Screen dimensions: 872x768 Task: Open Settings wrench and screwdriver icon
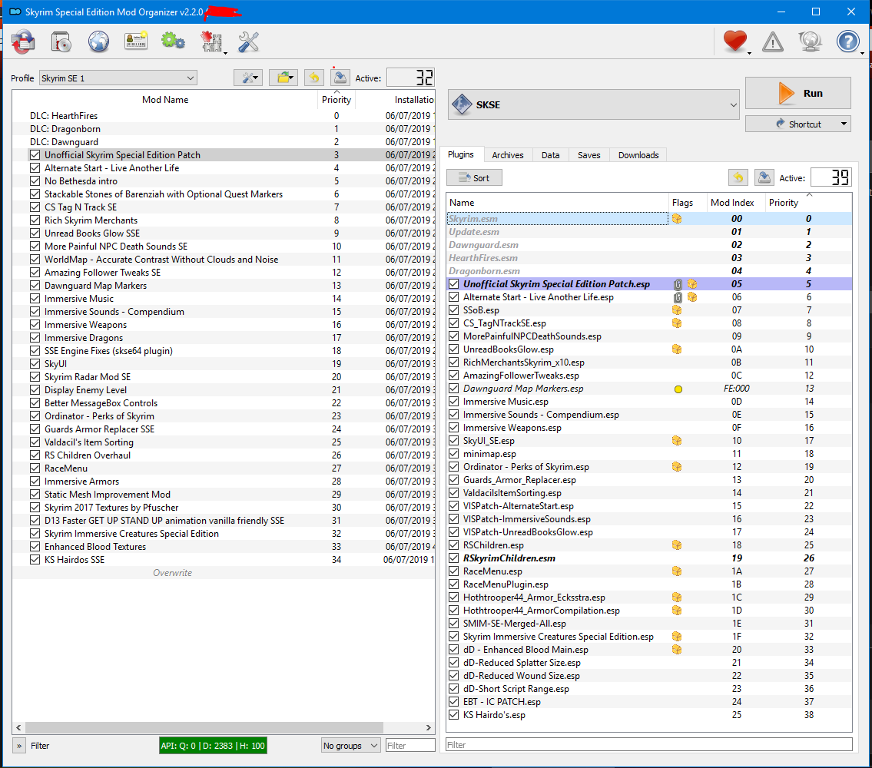[249, 41]
